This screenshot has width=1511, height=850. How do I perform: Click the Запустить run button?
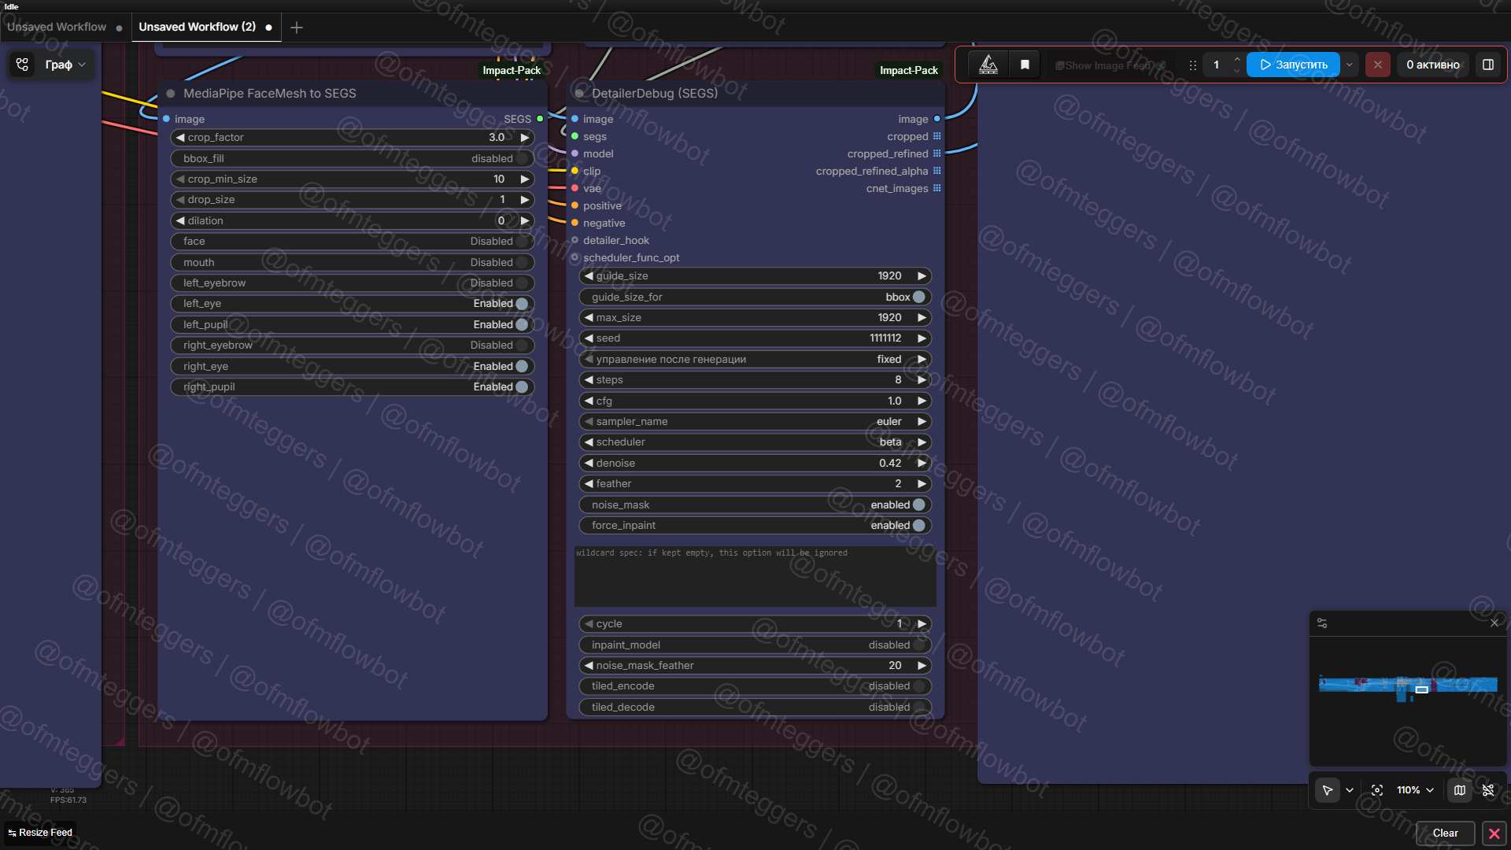pos(1293,65)
